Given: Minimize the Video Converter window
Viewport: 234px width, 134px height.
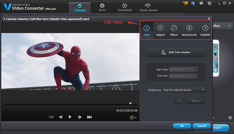Looking at the screenshot, I should tap(219, 4).
